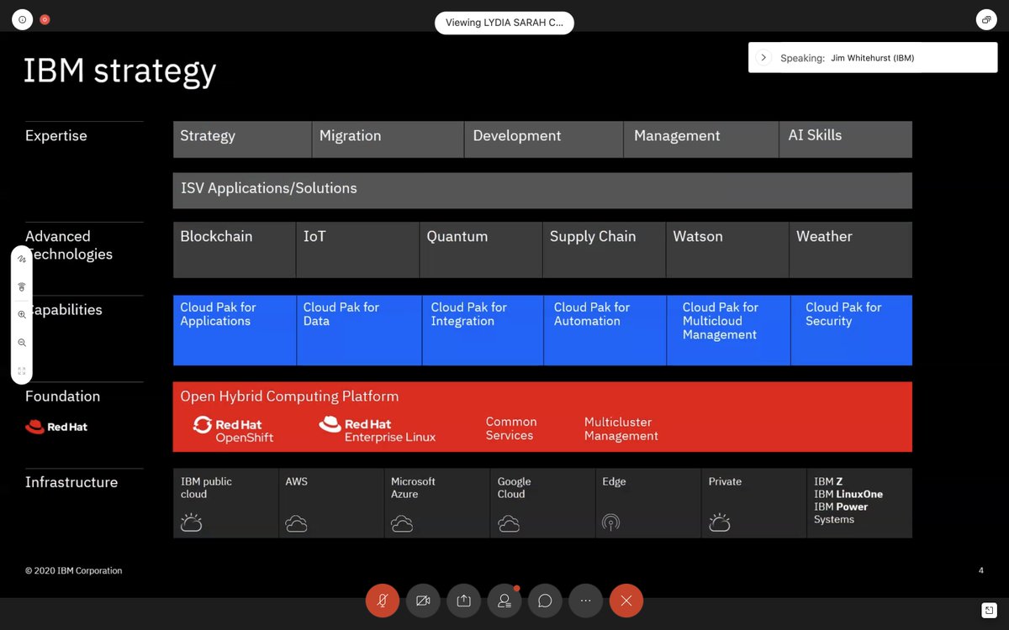Click Cloud Pak for Automation box
The image size is (1009, 630).
pyautogui.click(x=605, y=330)
